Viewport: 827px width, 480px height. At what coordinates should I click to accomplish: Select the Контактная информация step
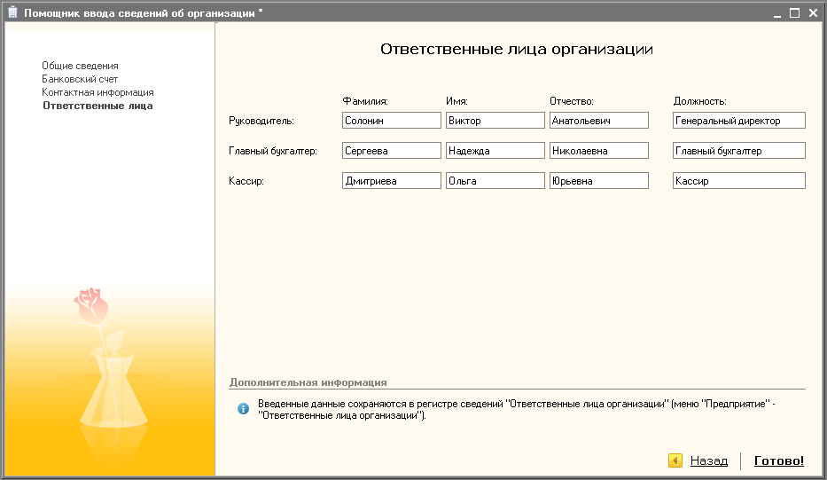pos(98,92)
